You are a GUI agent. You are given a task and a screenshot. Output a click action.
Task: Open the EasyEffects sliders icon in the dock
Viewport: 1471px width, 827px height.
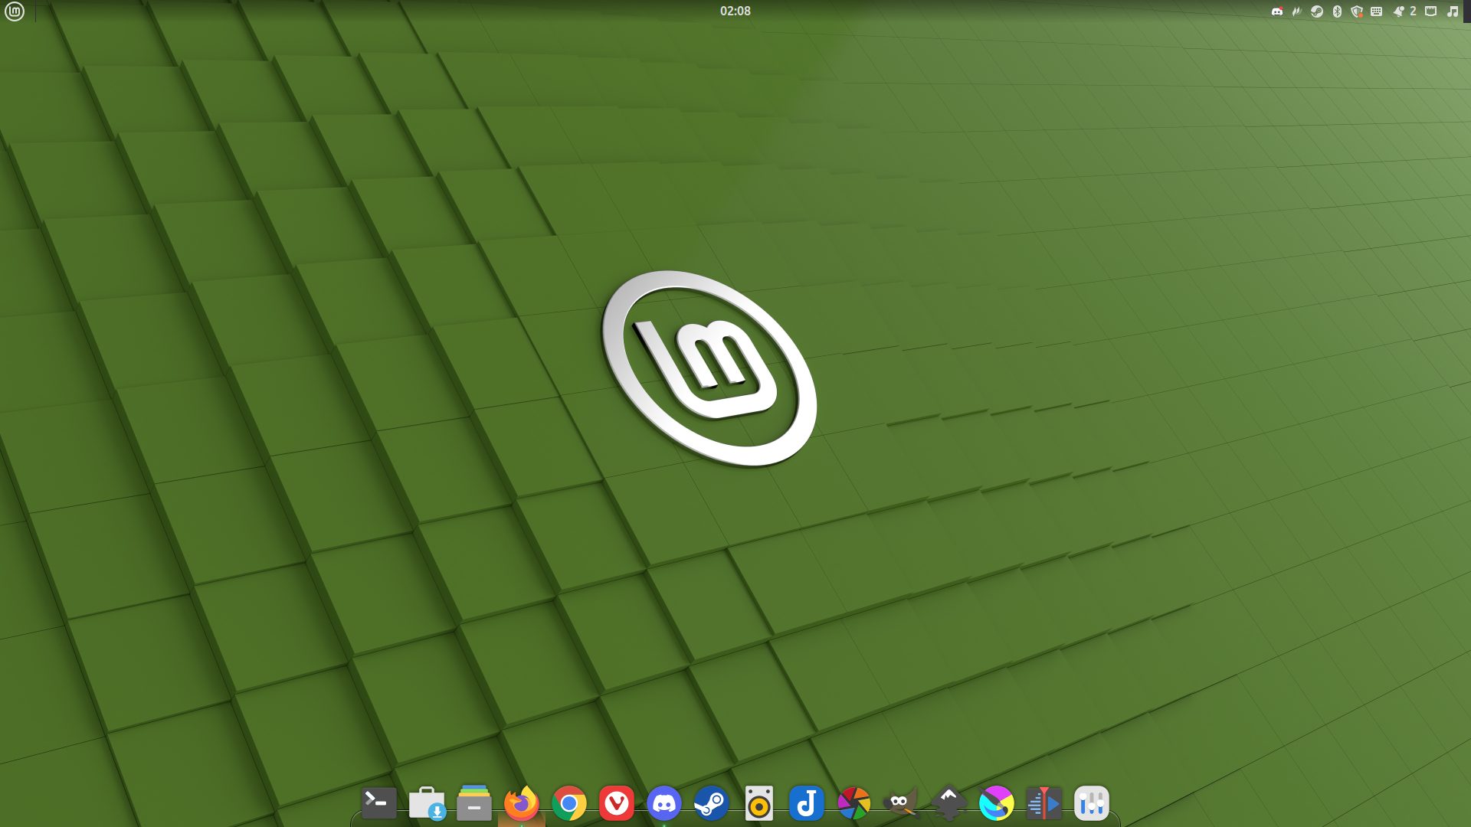1091,804
